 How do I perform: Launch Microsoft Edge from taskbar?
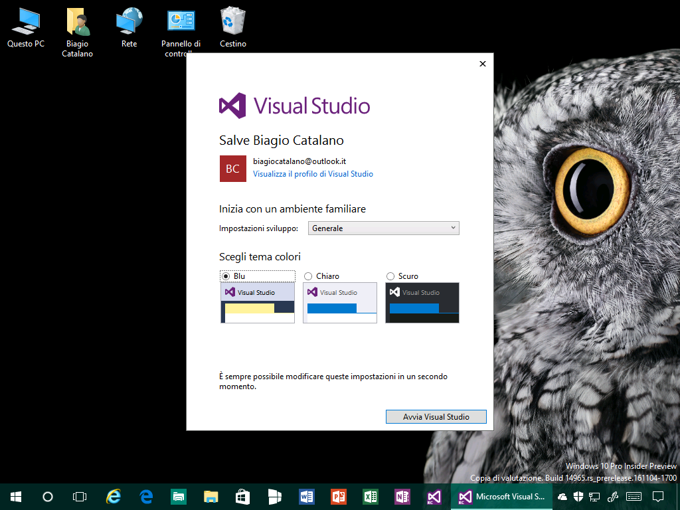(146, 497)
